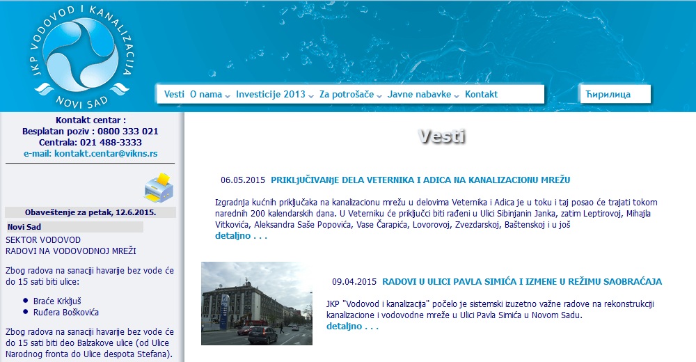Viewport: 696px width, 362px height.
Task: Open the Pavla Simića street works headline
Action: pos(521,282)
